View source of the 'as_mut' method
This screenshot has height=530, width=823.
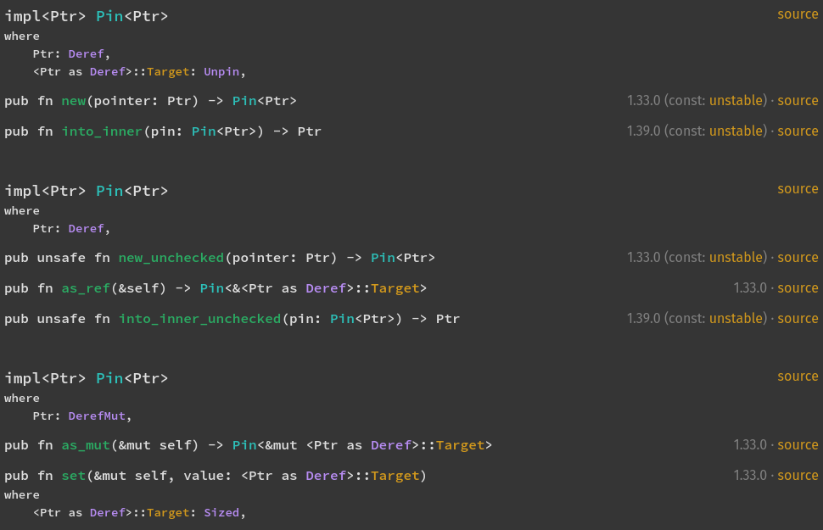point(798,444)
